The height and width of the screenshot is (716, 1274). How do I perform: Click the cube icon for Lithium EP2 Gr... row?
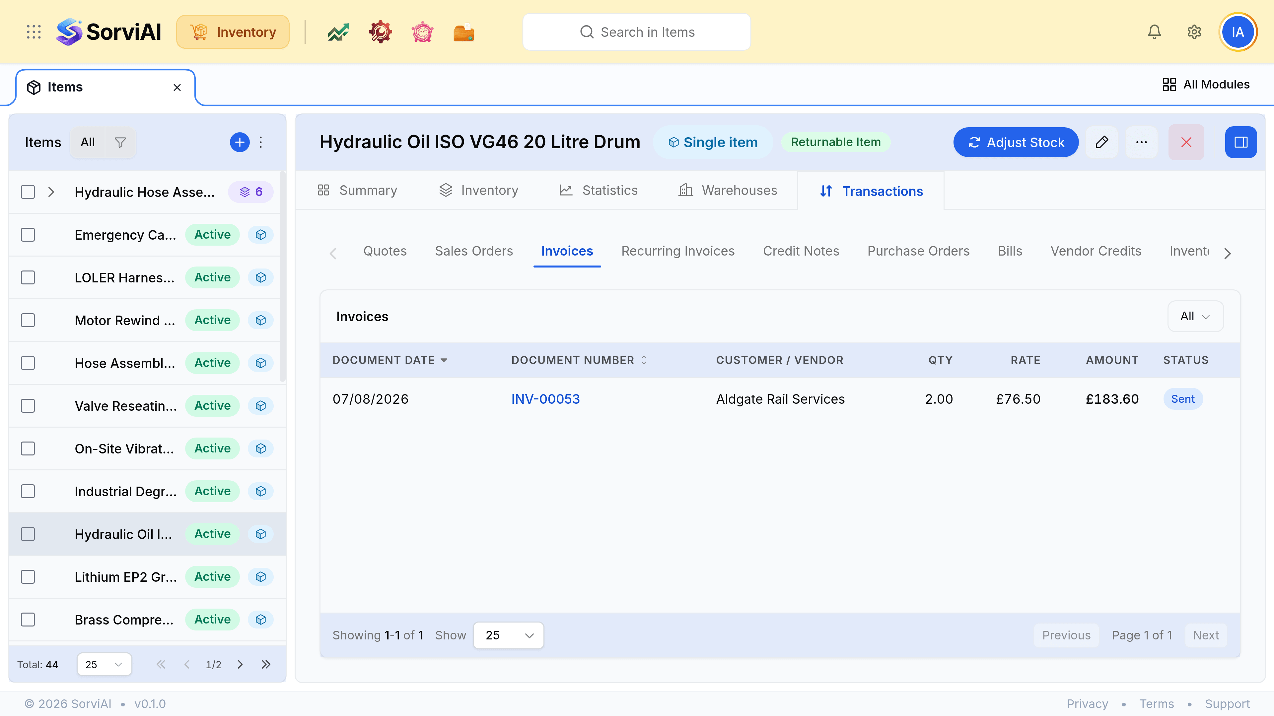261,577
